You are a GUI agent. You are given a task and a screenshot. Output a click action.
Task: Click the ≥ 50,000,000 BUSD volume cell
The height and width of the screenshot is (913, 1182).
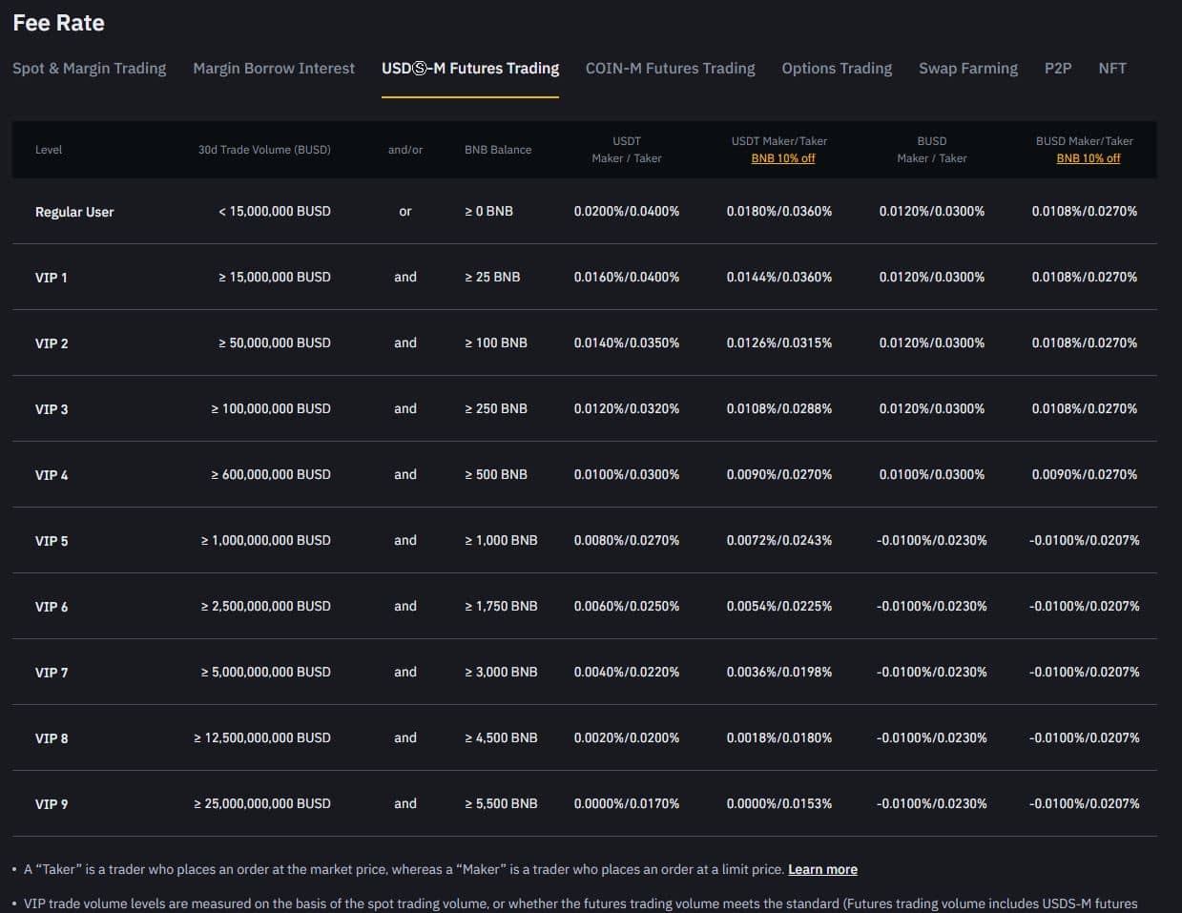tap(275, 342)
